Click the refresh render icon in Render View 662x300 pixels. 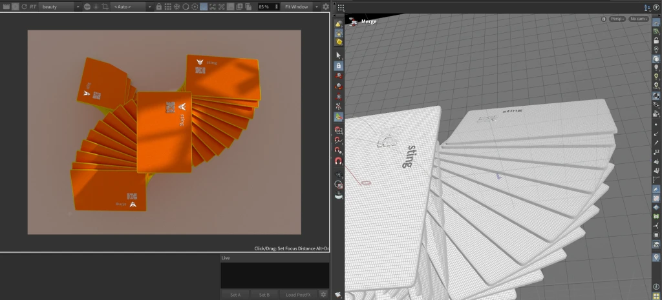(24, 6)
